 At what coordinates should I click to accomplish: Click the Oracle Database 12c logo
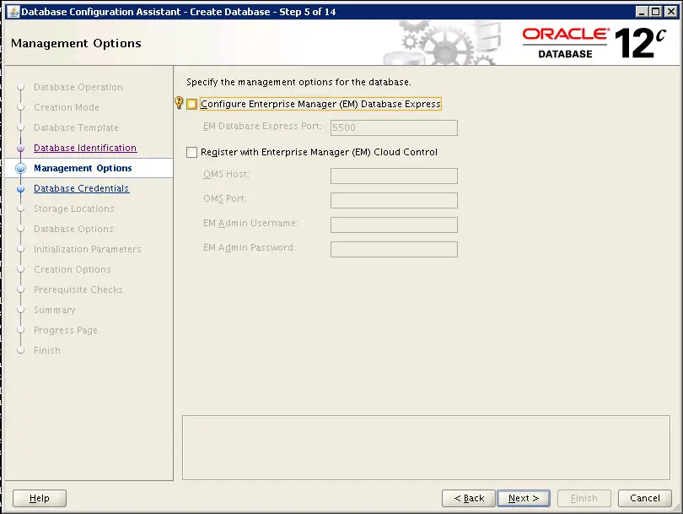[594, 43]
